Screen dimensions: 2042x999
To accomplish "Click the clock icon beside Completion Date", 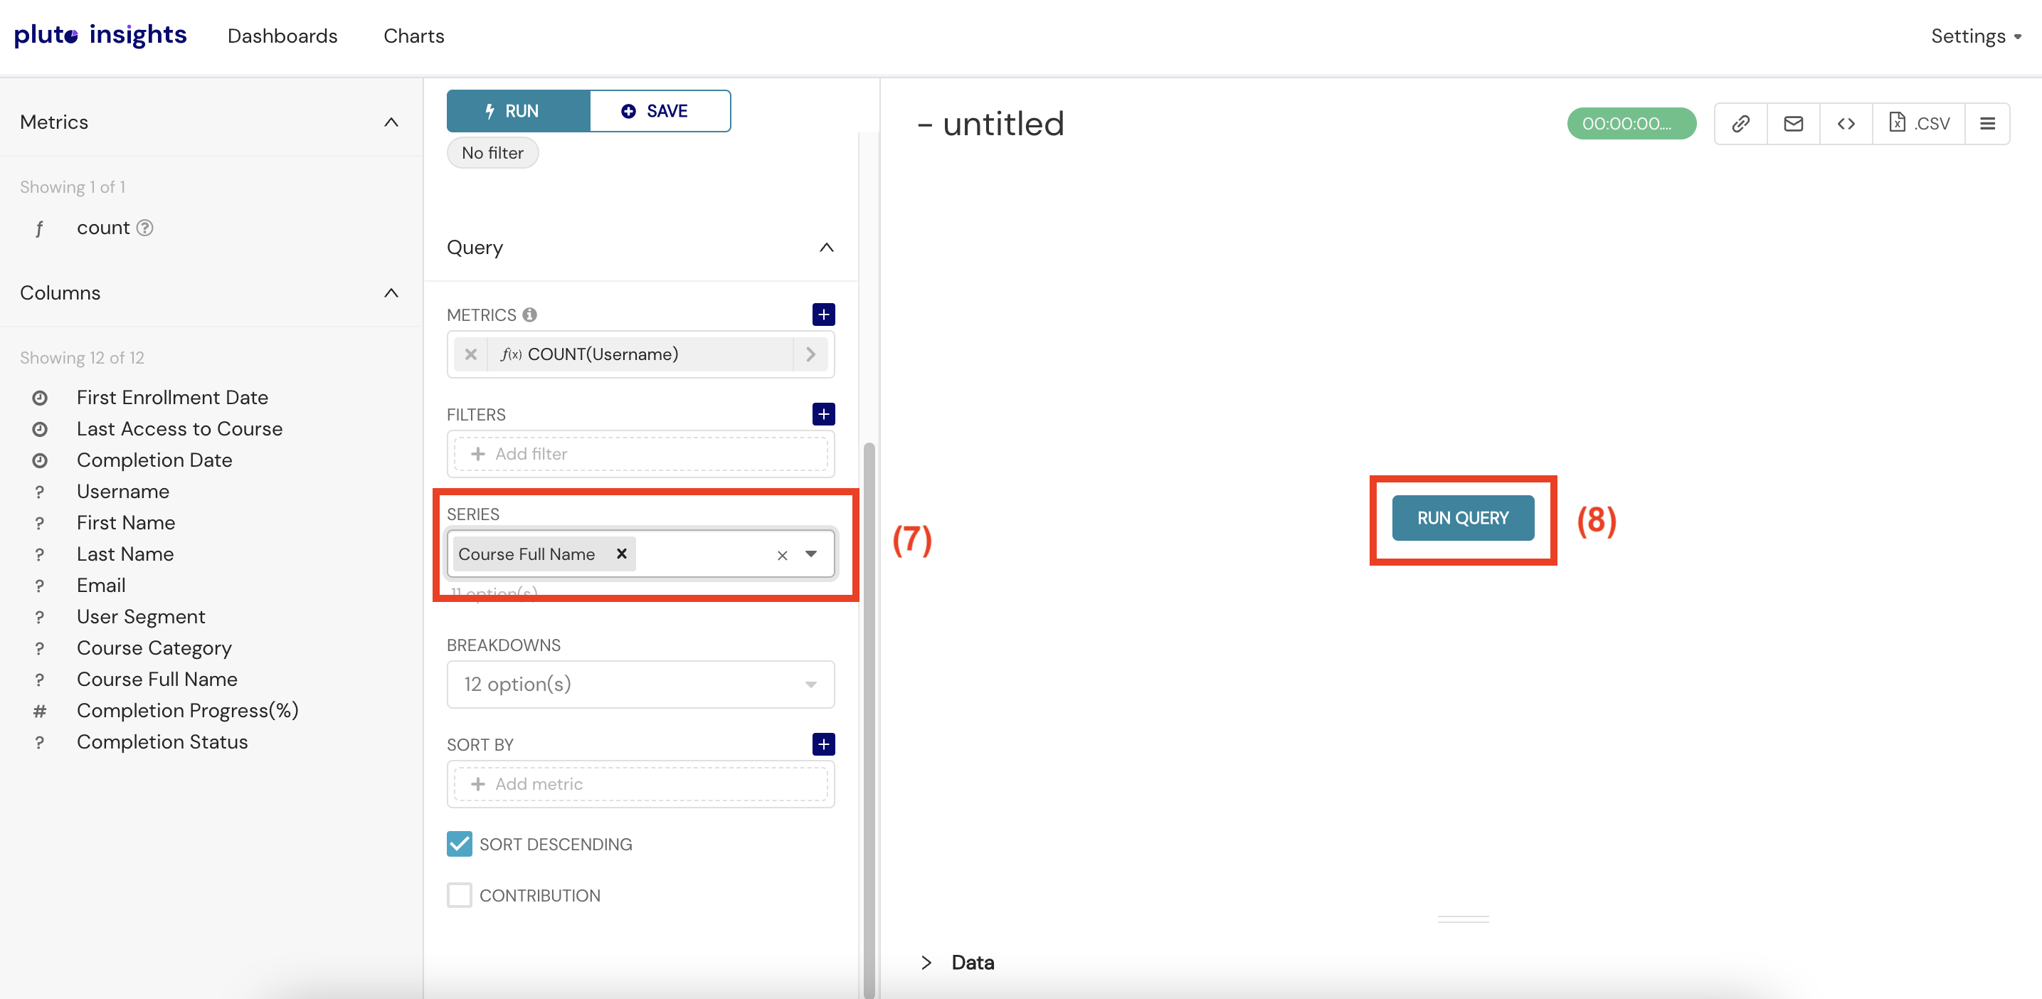I will point(40,460).
